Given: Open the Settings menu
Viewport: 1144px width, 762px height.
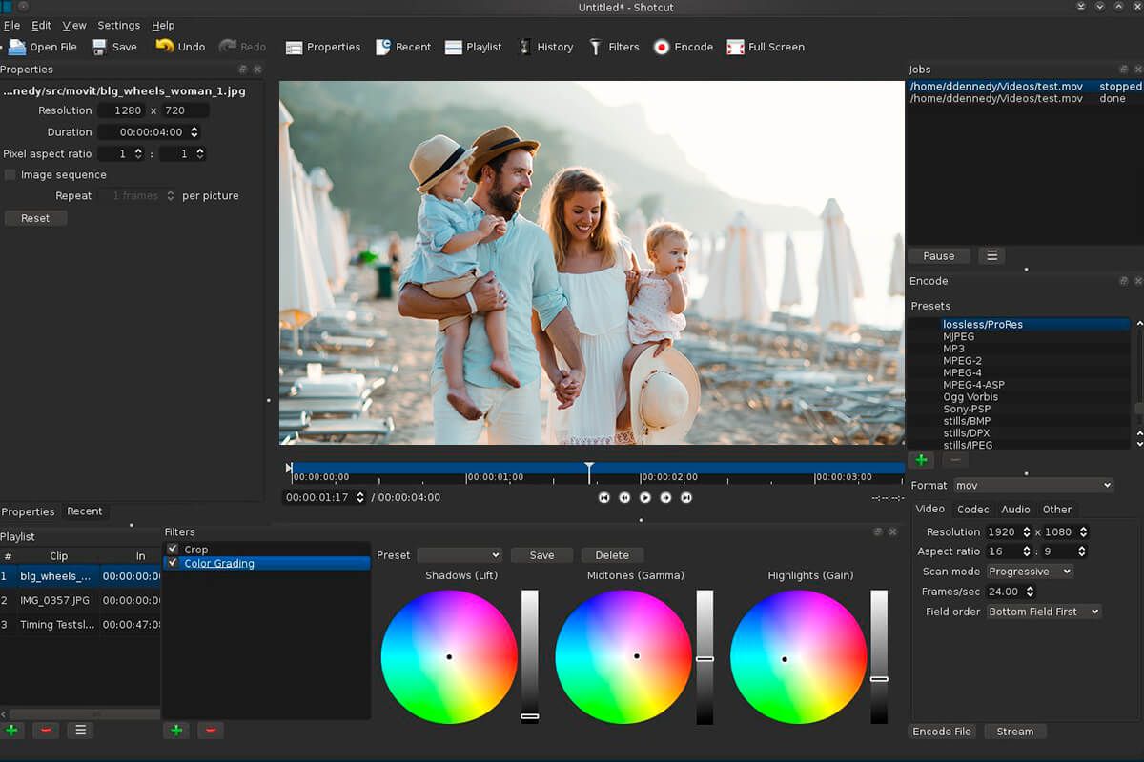Looking at the screenshot, I should (118, 25).
